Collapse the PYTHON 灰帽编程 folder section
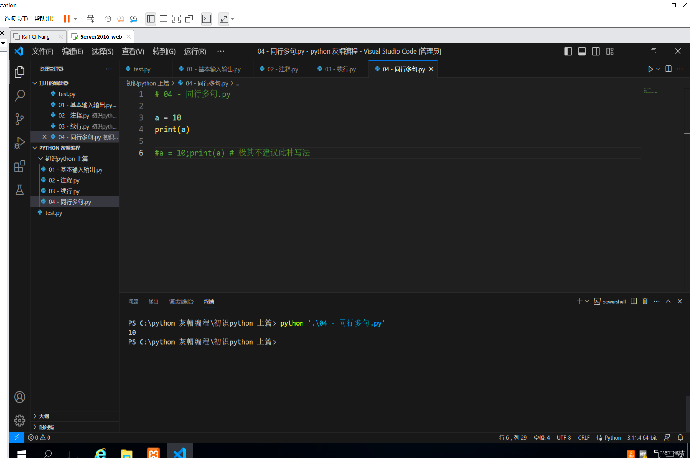 click(x=35, y=148)
